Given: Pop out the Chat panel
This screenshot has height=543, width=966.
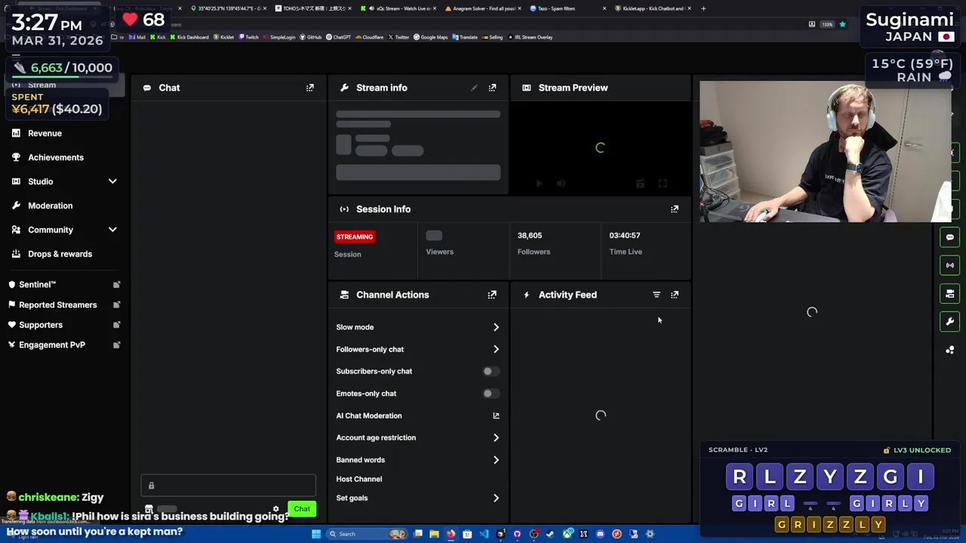Looking at the screenshot, I should pyautogui.click(x=310, y=87).
